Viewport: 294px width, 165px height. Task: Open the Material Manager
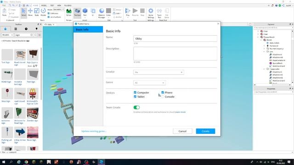tap(102, 13)
